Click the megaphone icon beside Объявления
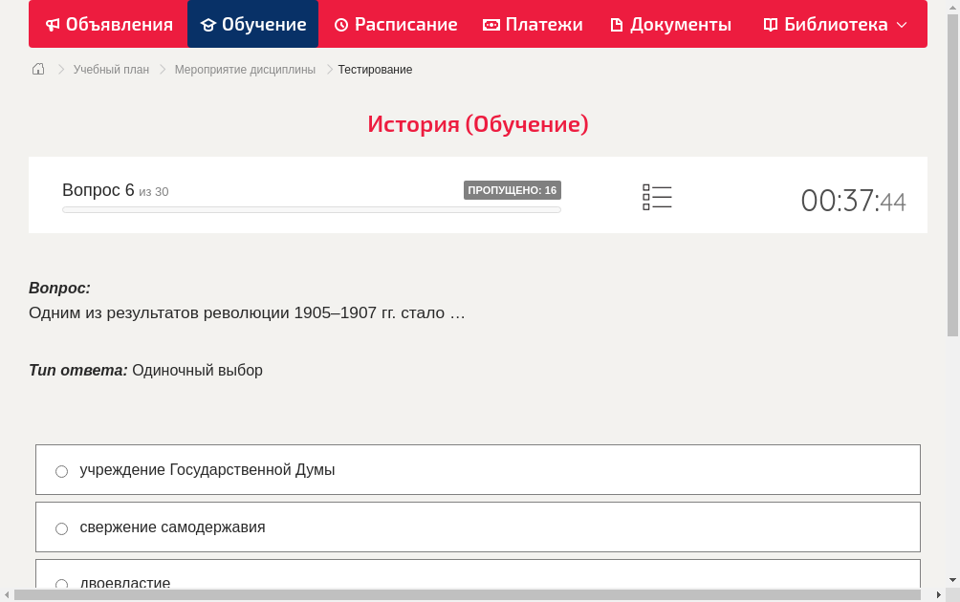Screen dimensions: 960x602 [53, 25]
